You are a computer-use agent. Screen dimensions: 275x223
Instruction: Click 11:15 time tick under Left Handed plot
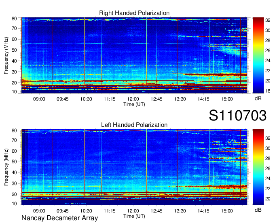[110, 211]
